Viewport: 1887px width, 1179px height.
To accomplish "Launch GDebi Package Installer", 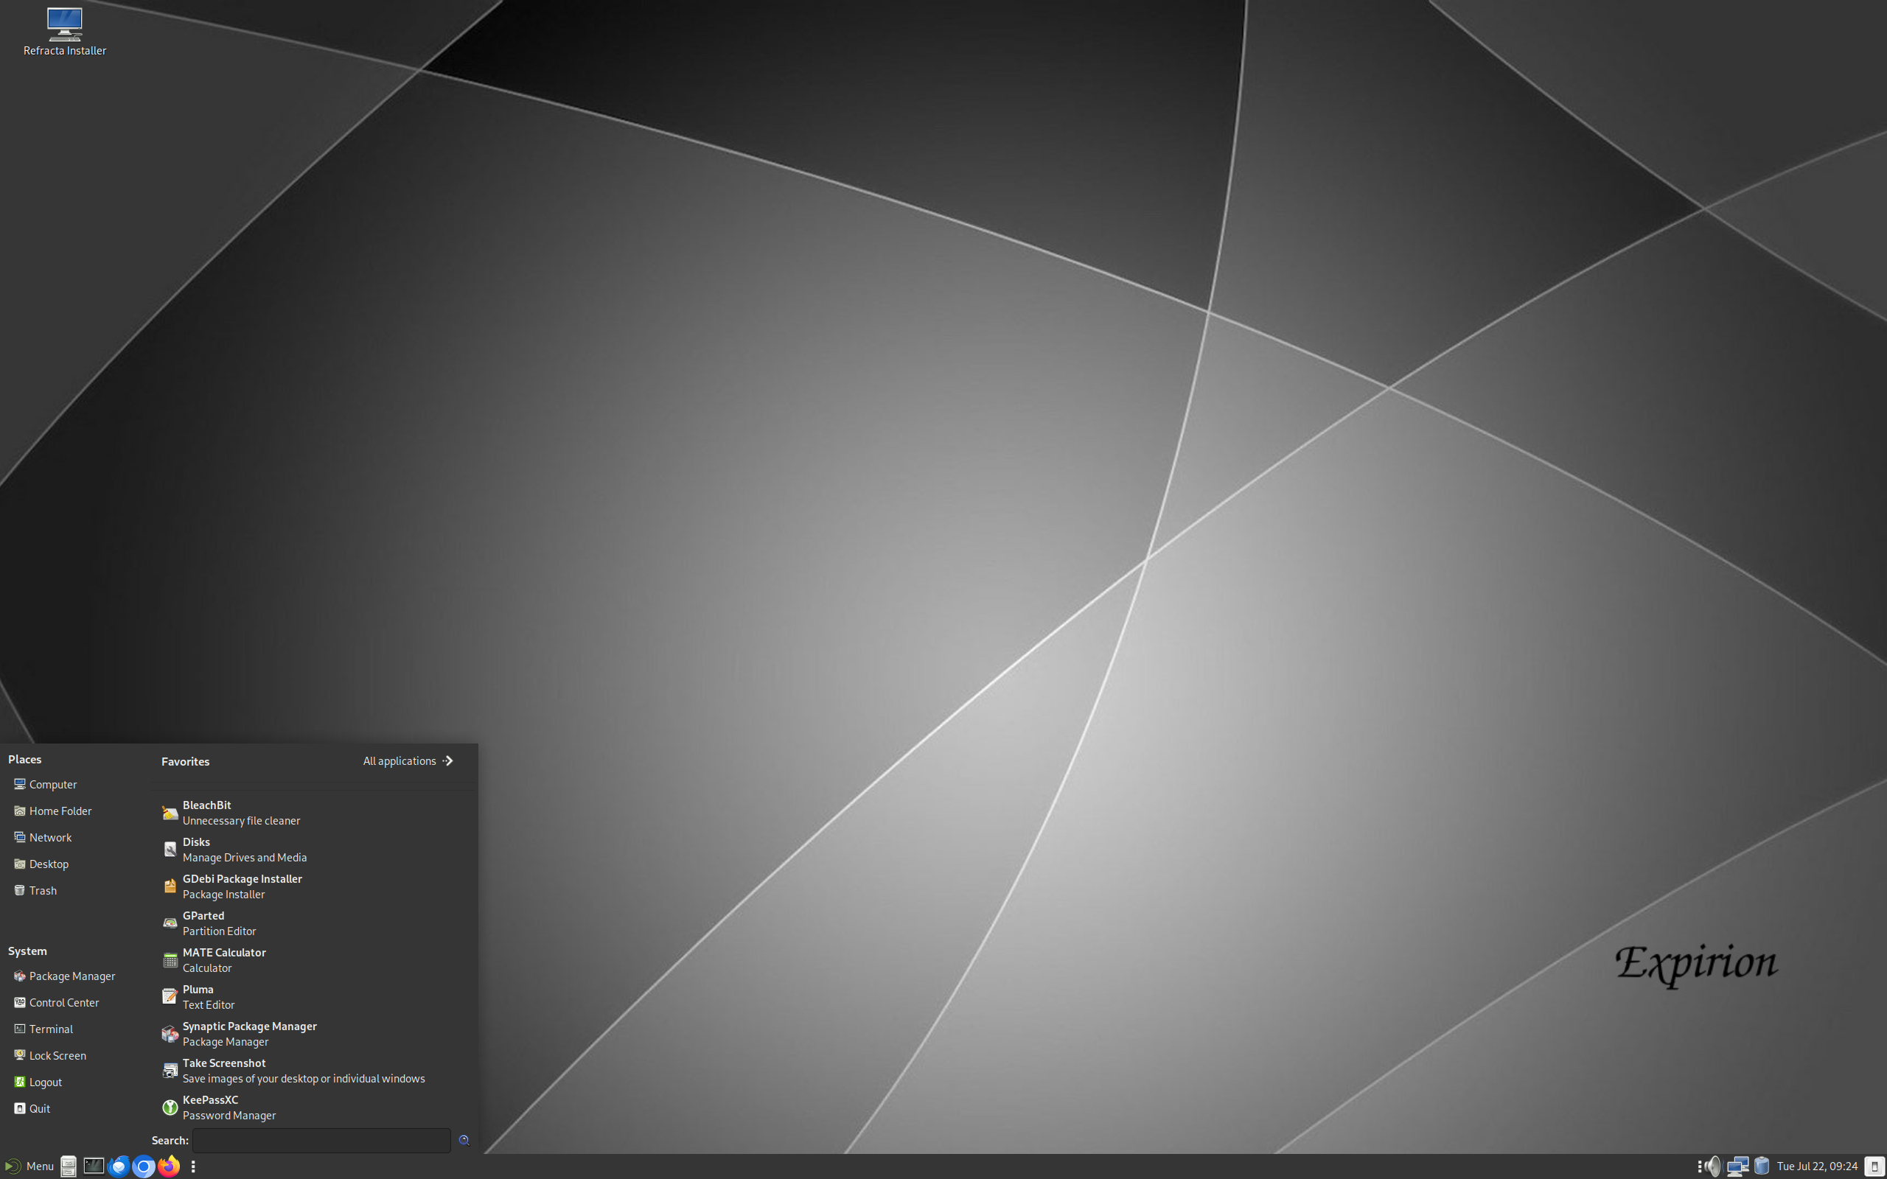I will click(312, 886).
